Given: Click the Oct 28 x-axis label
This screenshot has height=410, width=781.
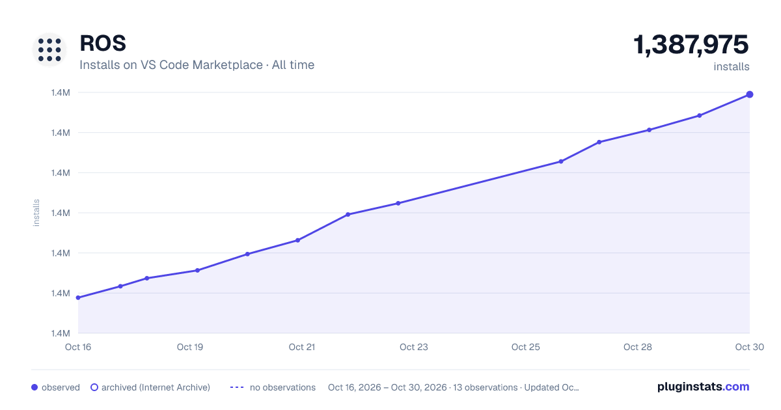Looking at the screenshot, I should point(638,347).
